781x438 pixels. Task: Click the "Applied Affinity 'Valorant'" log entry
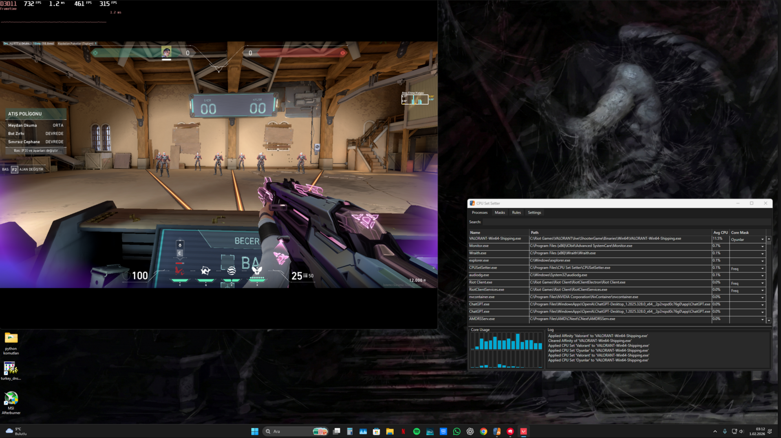(598, 336)
